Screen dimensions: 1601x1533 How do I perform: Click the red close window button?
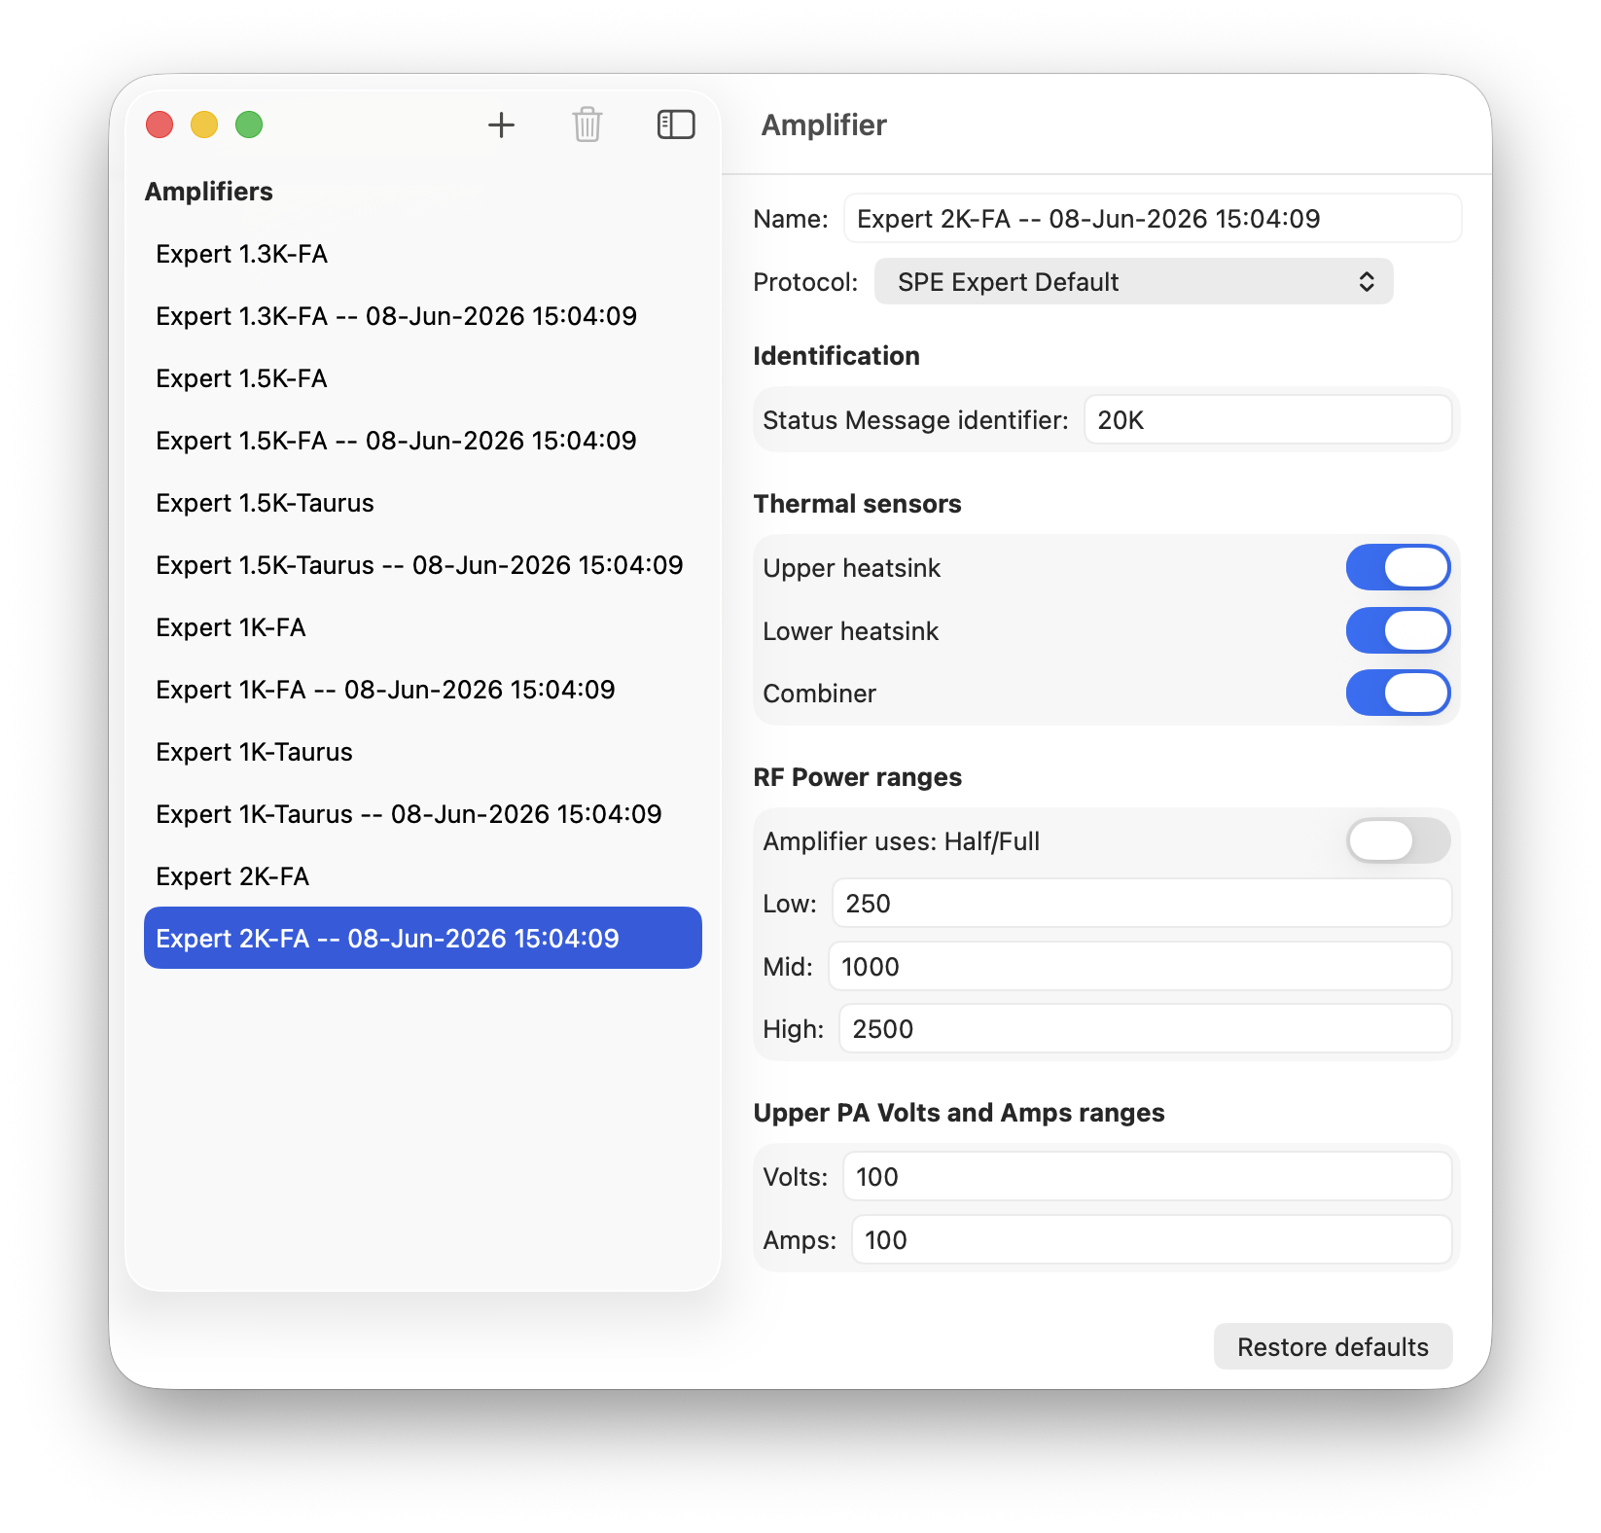click(160, 125)
